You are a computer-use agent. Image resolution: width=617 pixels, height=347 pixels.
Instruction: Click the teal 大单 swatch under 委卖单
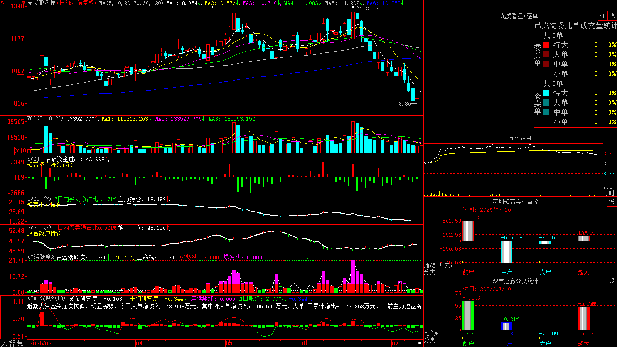(x=546, y=103)
